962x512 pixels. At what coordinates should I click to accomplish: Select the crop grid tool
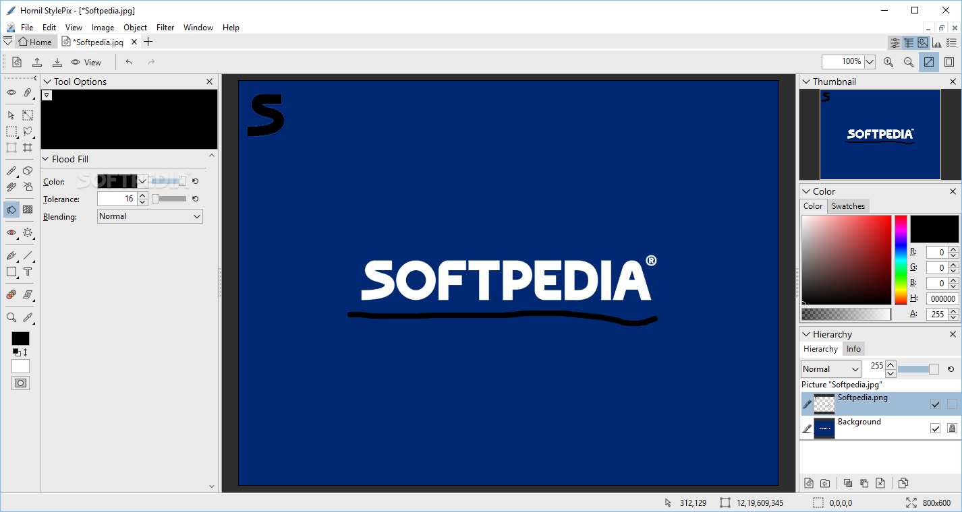[x=28, y=148]
